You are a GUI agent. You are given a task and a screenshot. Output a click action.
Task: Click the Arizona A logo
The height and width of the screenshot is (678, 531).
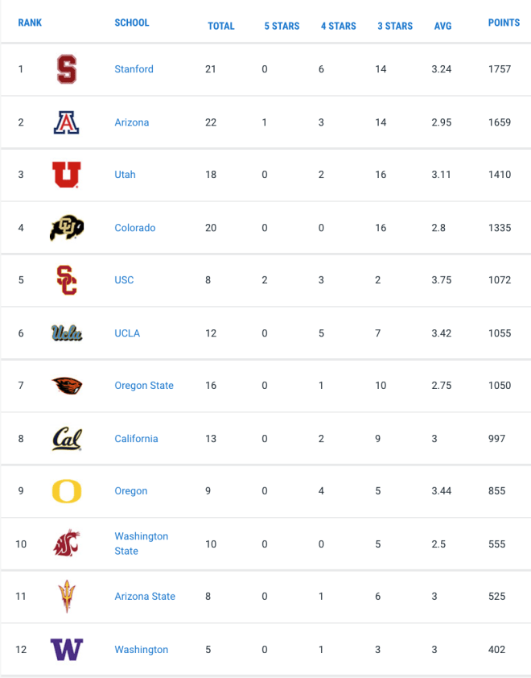[x=67, y=122]
